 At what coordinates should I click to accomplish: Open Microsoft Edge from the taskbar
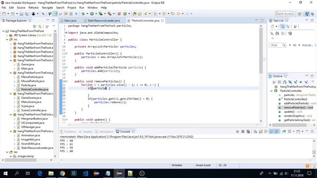(x=40, y=174)
